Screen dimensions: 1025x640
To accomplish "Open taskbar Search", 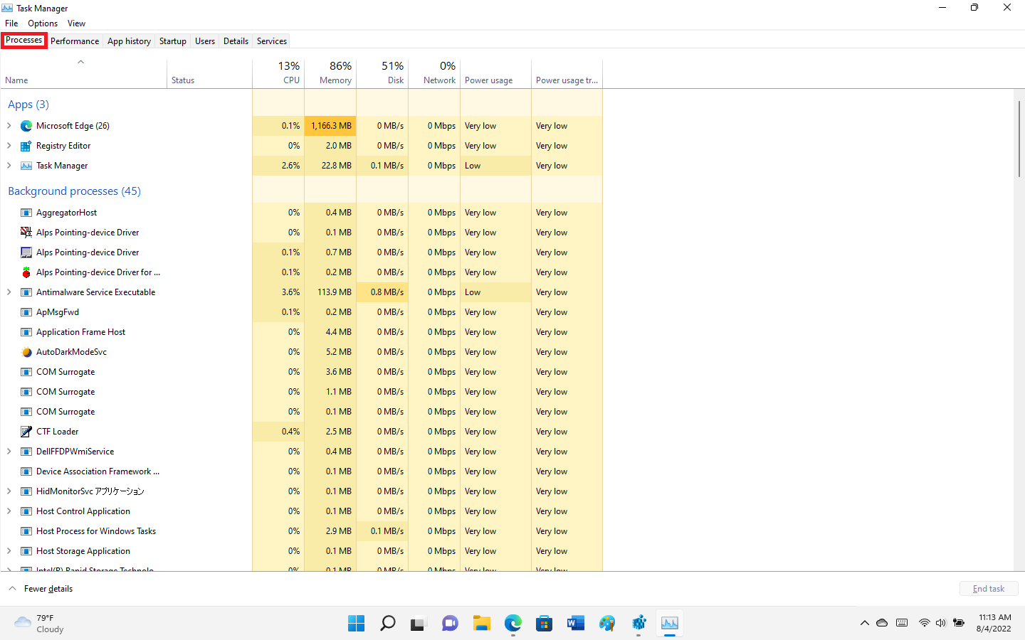I will point(387,624).
